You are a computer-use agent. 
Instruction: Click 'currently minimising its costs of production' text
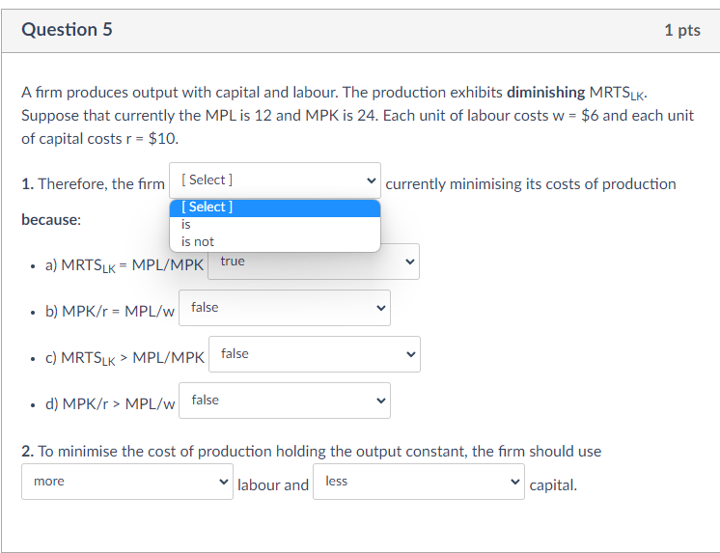531,184
